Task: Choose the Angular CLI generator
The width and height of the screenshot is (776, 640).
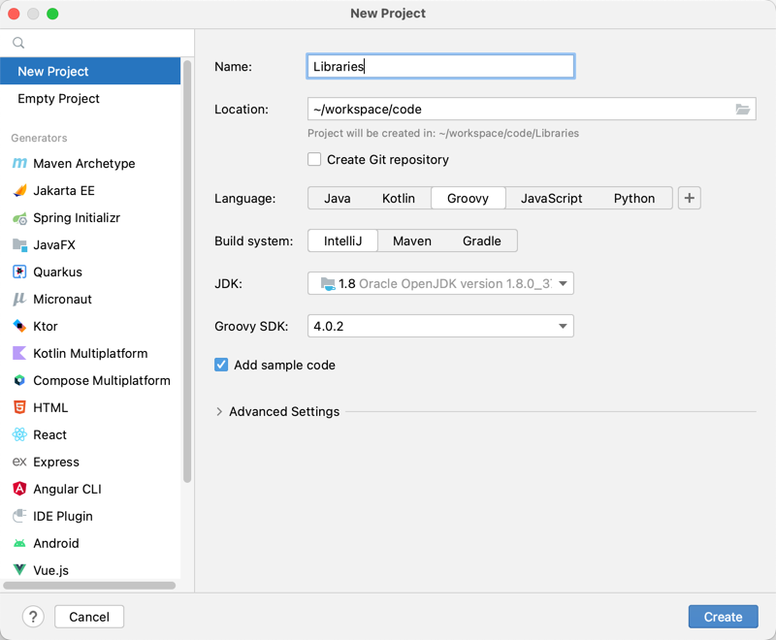Action: 90,489
